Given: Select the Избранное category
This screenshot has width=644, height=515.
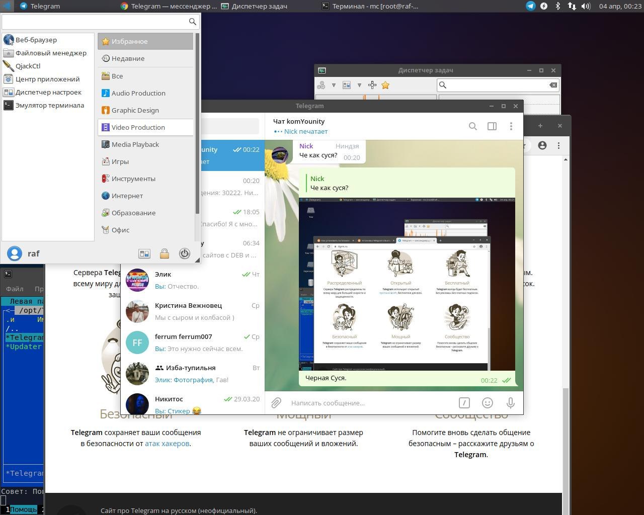Looking at the screenshot, I should click(145, 41).
